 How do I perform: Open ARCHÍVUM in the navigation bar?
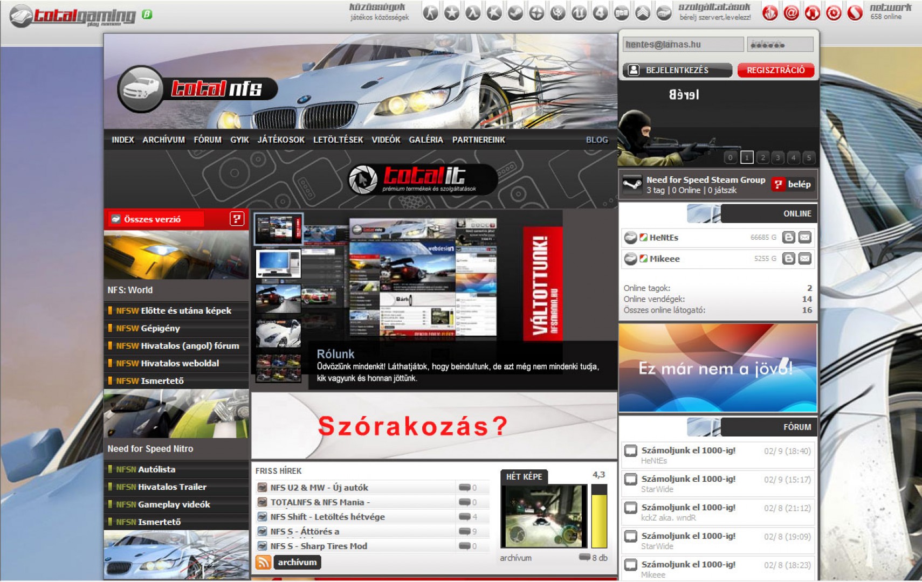164,140
